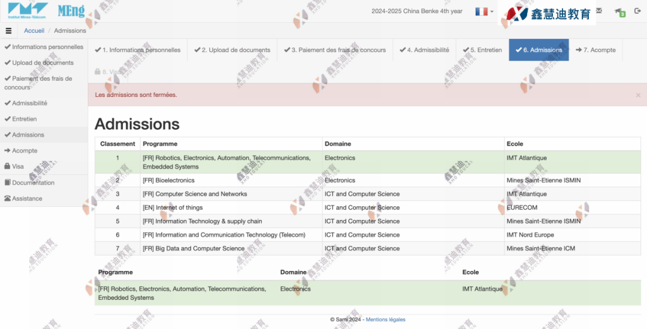Image resolution: width=647 pixels, height=329 pixels.
Task: Open announcements megaphone icon with badge 3
Action: pyautogui.click(x=620, y=12)
